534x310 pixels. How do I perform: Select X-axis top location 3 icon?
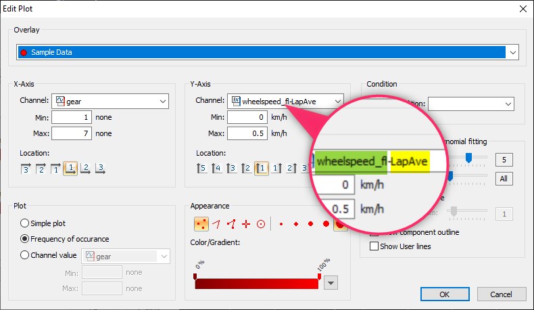click(26, 168)
